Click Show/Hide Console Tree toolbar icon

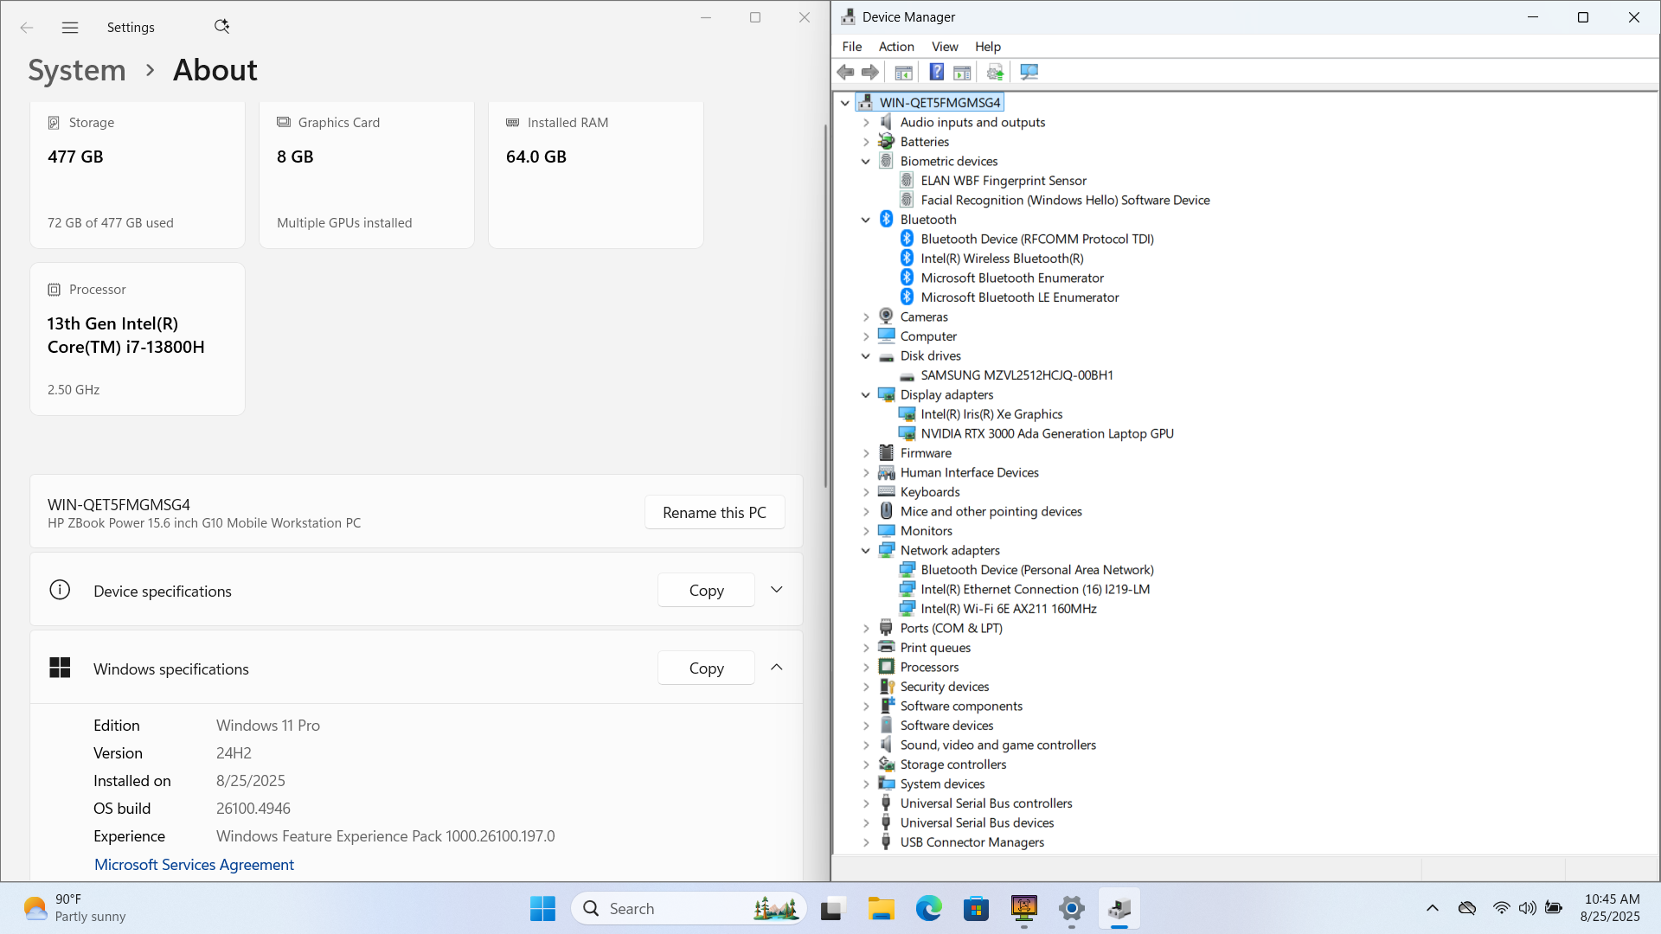tap(903, 72)
